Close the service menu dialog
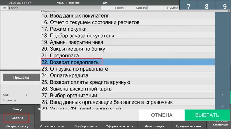This screenshot has width=231, height=129. tap(229, 11)
